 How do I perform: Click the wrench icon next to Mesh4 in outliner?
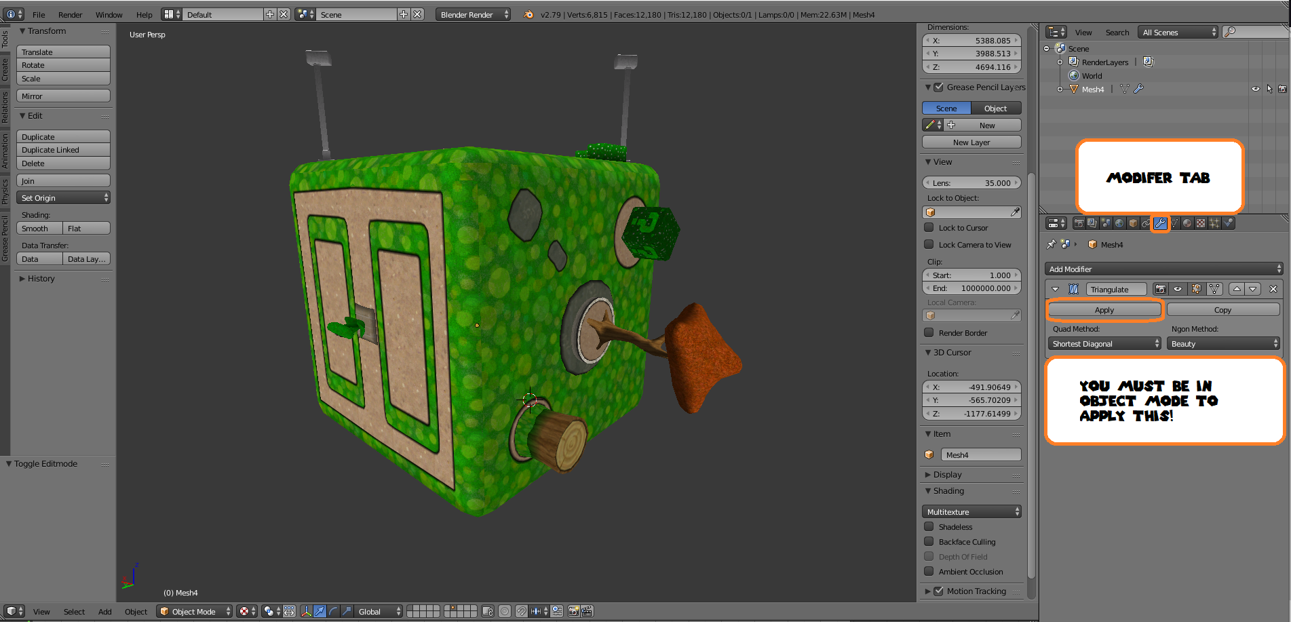pos(1139,89)
